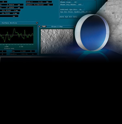122x124 pixels.
Task: Click the Size Y 0.11 mm readout
Action: 39,2
